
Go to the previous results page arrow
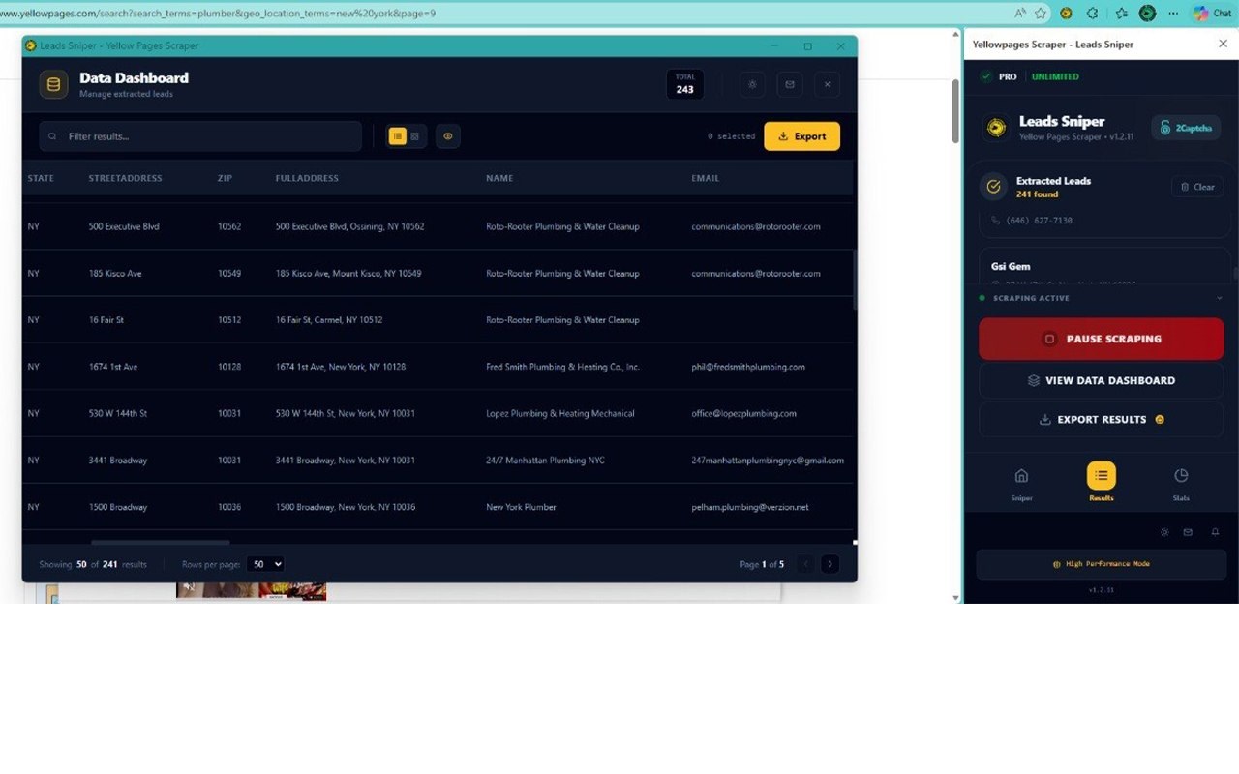point(805,564)
